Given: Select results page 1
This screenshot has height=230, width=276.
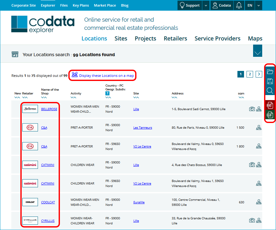Looking at the screenshot, I should pyautogui.click(x=241, y=74).
